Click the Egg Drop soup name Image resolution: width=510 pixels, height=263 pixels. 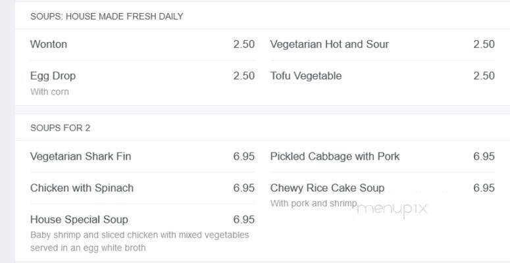[53, 76]
